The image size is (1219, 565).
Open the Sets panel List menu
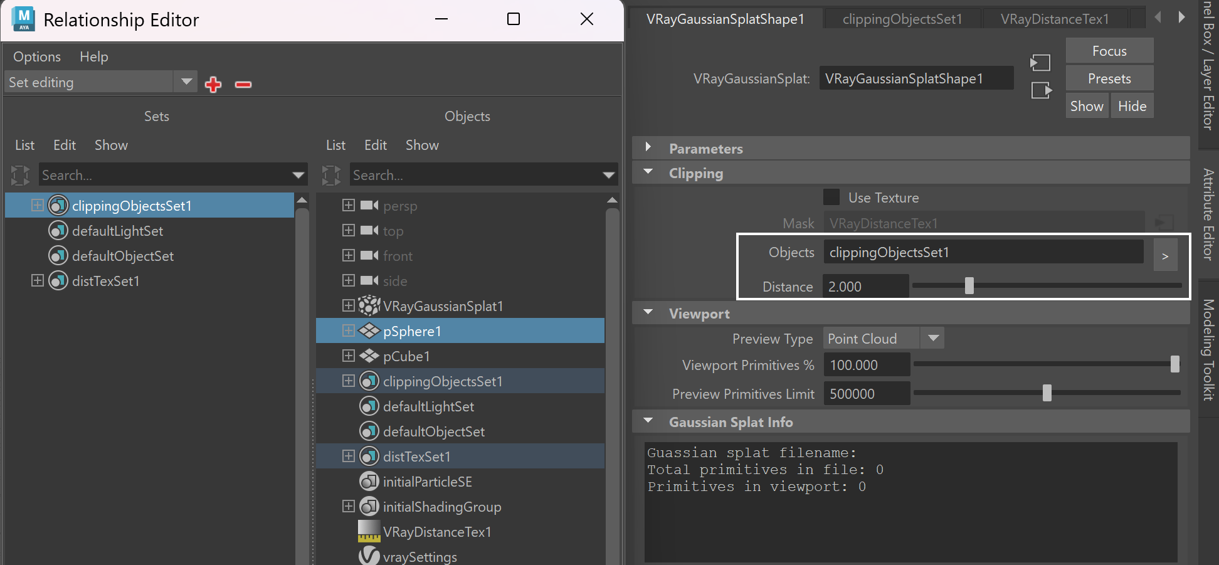click(x=24, y=145)
